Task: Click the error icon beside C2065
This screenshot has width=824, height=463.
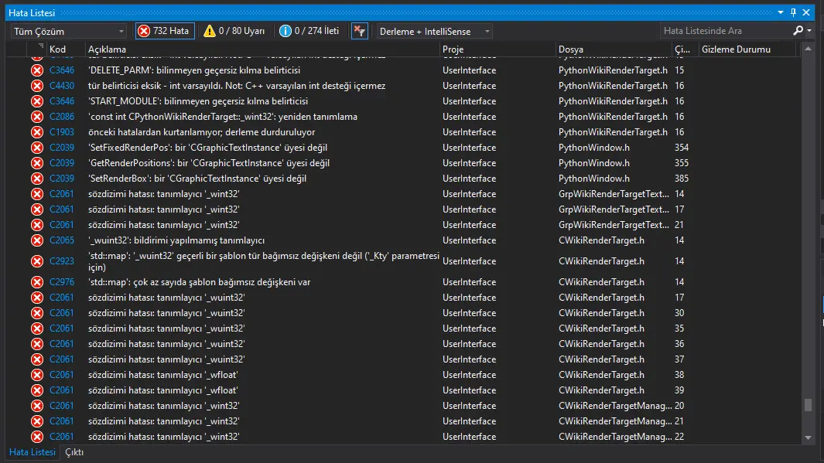Action: 37,240
